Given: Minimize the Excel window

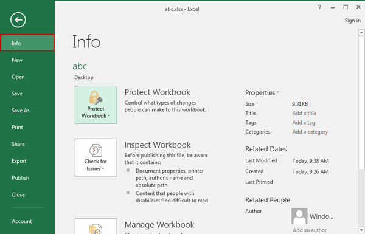Looking at the screenshot, I should coord(333,7).
